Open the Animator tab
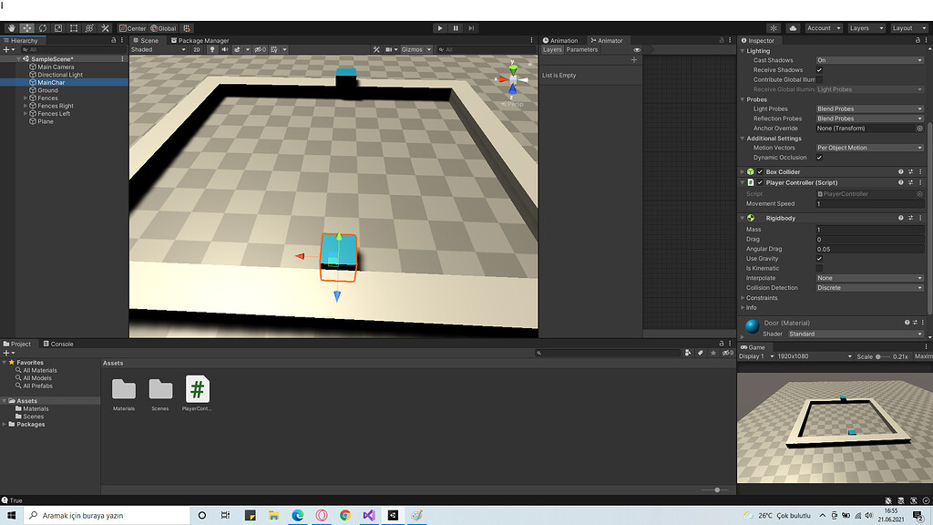 (609, 40)
